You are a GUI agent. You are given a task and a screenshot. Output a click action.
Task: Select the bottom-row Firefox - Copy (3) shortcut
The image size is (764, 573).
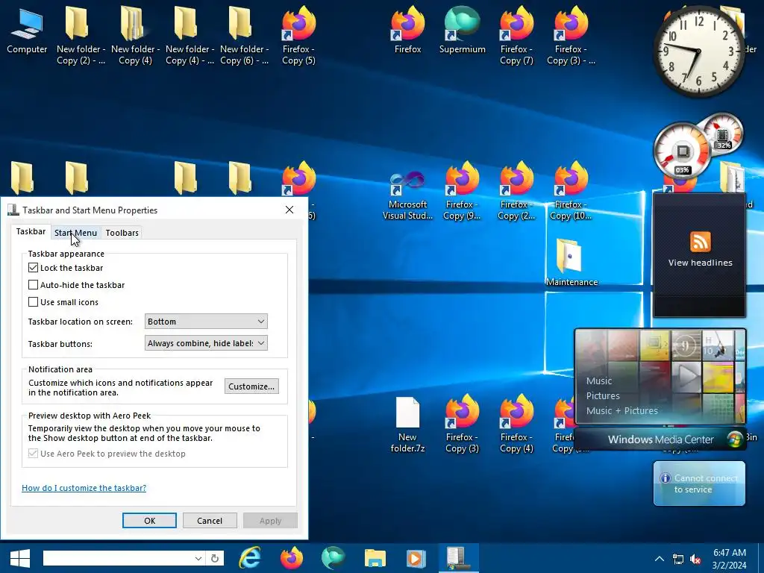pyautogui.click(x=462, y=425)
